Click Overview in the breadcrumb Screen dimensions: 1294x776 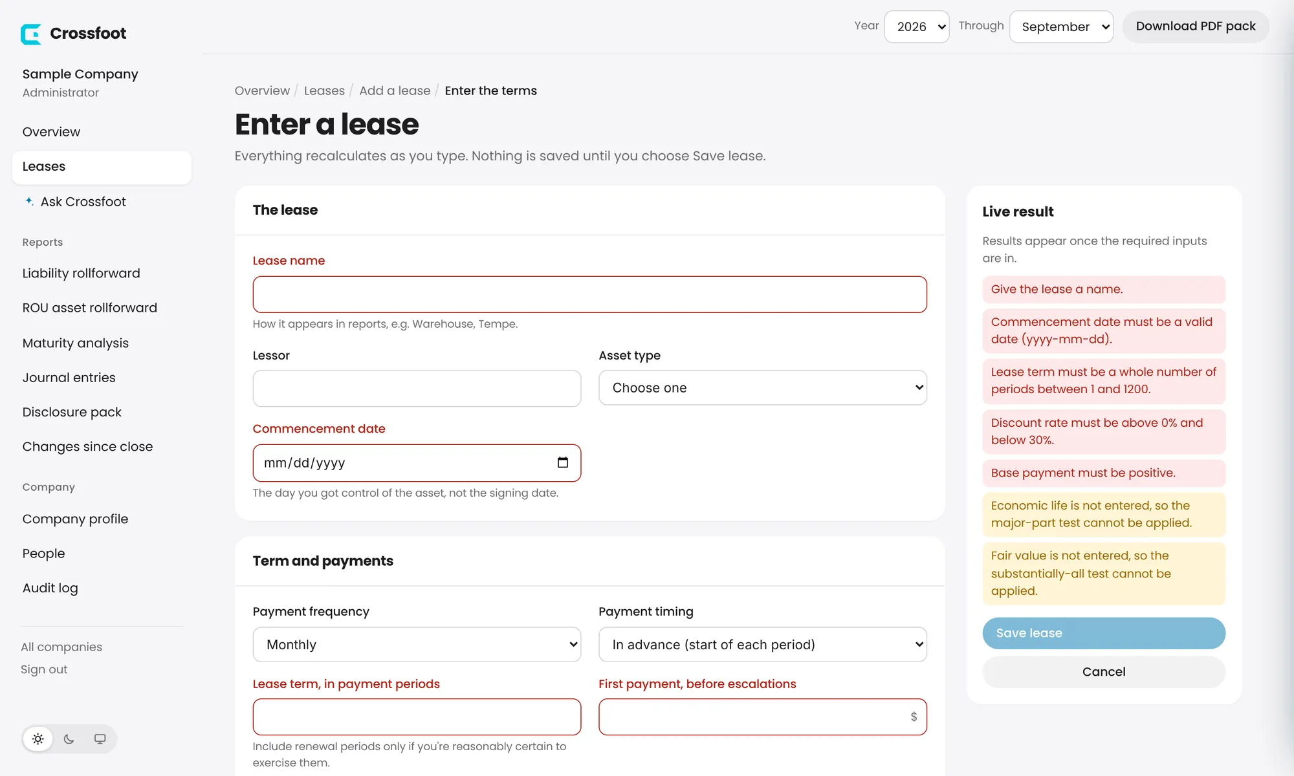coord(262,91)
